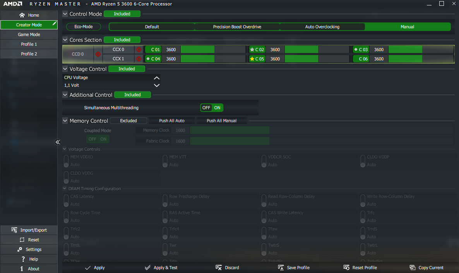Viewport: 459px width, 273px height.
Task: Toggle Voltage Control Included button
Action: pyautogui.click(x=127, y=69)
